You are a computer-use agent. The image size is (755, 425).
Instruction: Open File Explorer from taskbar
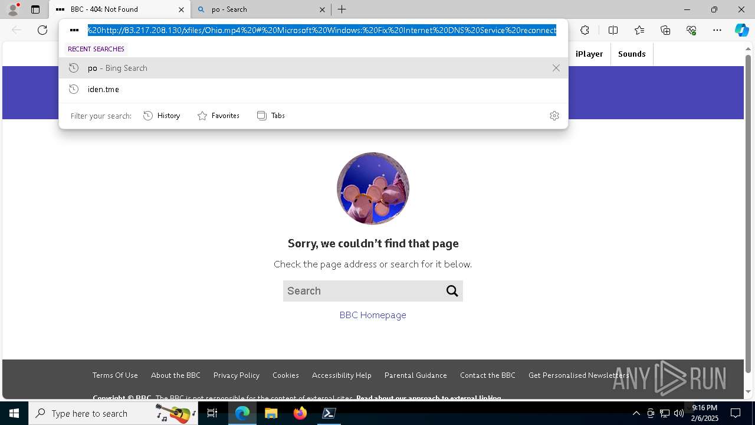pyautogui.click(x=271, y=413)
